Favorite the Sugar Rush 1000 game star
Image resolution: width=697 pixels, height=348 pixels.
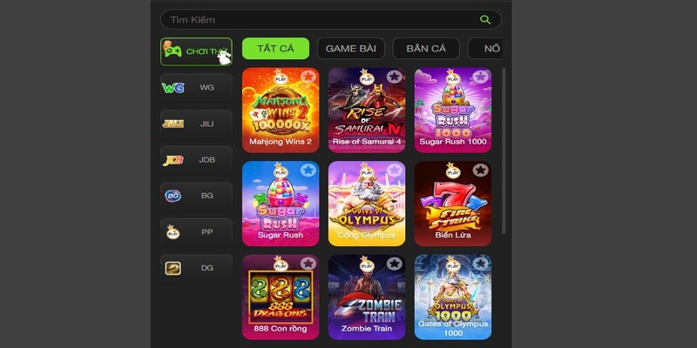coord(480,77)
